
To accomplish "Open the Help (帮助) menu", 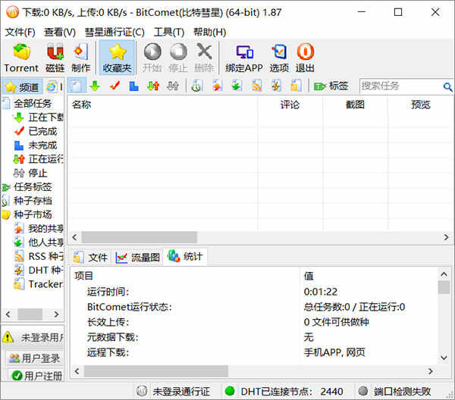I will [x=210, y=32].
